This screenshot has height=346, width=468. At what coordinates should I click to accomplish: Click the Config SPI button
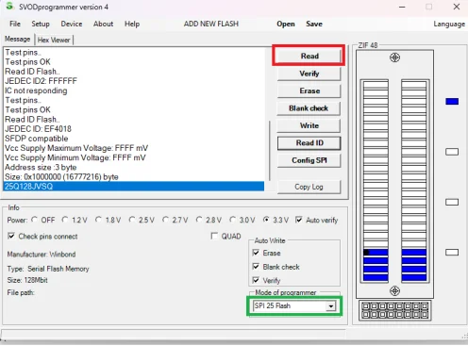click(309, 160)
